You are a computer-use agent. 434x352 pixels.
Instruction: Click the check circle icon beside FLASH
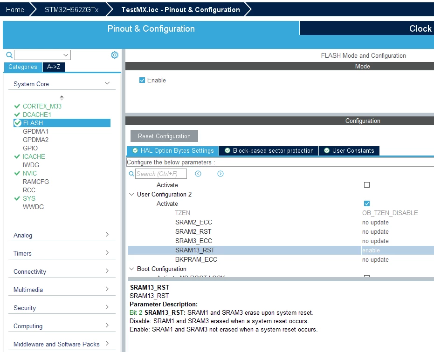[x=17, y=123]
